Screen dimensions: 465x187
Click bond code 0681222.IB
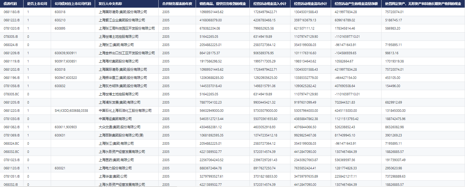pyautogui.click(x=12, y=20)
